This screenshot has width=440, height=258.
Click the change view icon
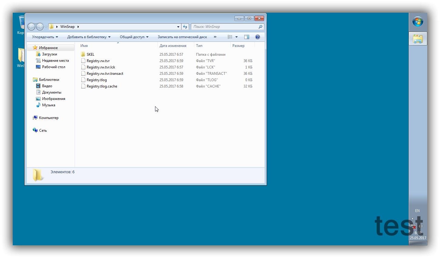click(230, 37)
